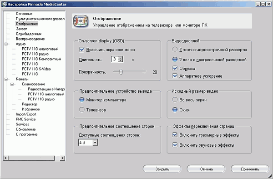Select PCTV 110i аналоговый under Сканирование
This screenshot has height=179, width=273.
pyautogui.click(x=46, y=94)
